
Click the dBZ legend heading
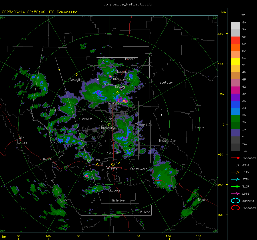(x=242, y=15)
